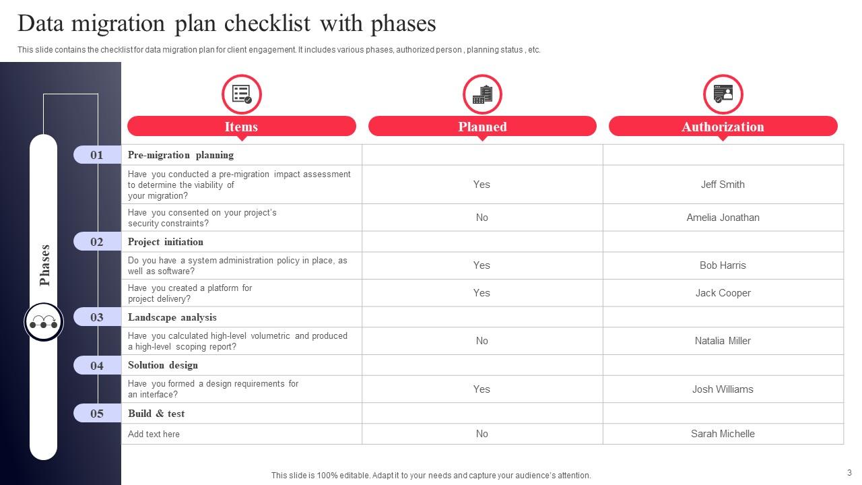Click the 'Add text here' placeholder cell
The width and height of the screenshot is (862, 485).
tap(154, 434)
